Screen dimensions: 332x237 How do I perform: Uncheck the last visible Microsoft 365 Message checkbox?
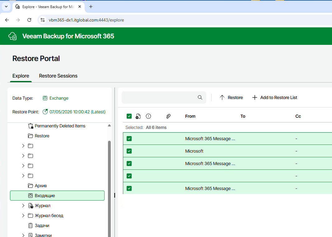129,188
